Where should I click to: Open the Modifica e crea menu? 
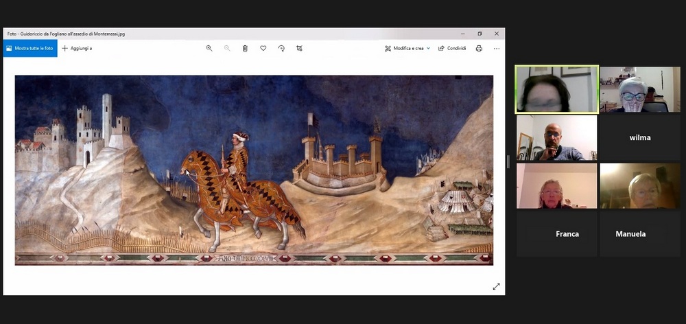(x=407, y=48)
